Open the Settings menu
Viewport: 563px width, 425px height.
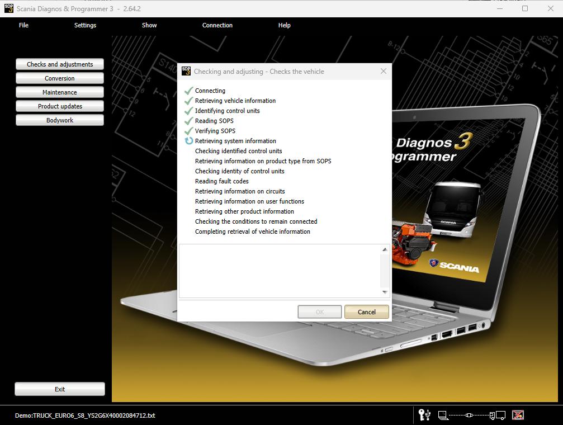click(x=85, y=25)
